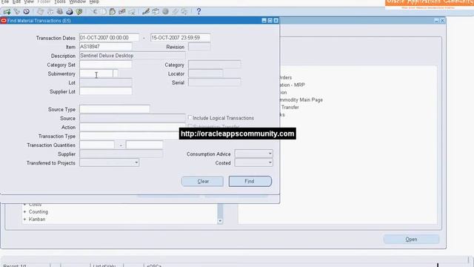Click the Edit Field pencil icon
The width and height of the screenshot is (474, 267).
(x=146, y=12)
